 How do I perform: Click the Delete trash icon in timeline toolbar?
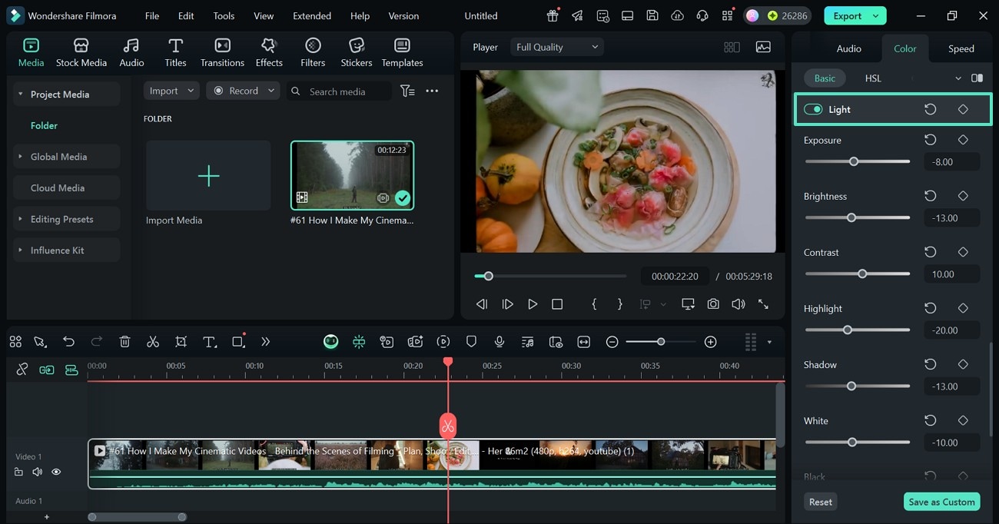(x=125, y=342)
